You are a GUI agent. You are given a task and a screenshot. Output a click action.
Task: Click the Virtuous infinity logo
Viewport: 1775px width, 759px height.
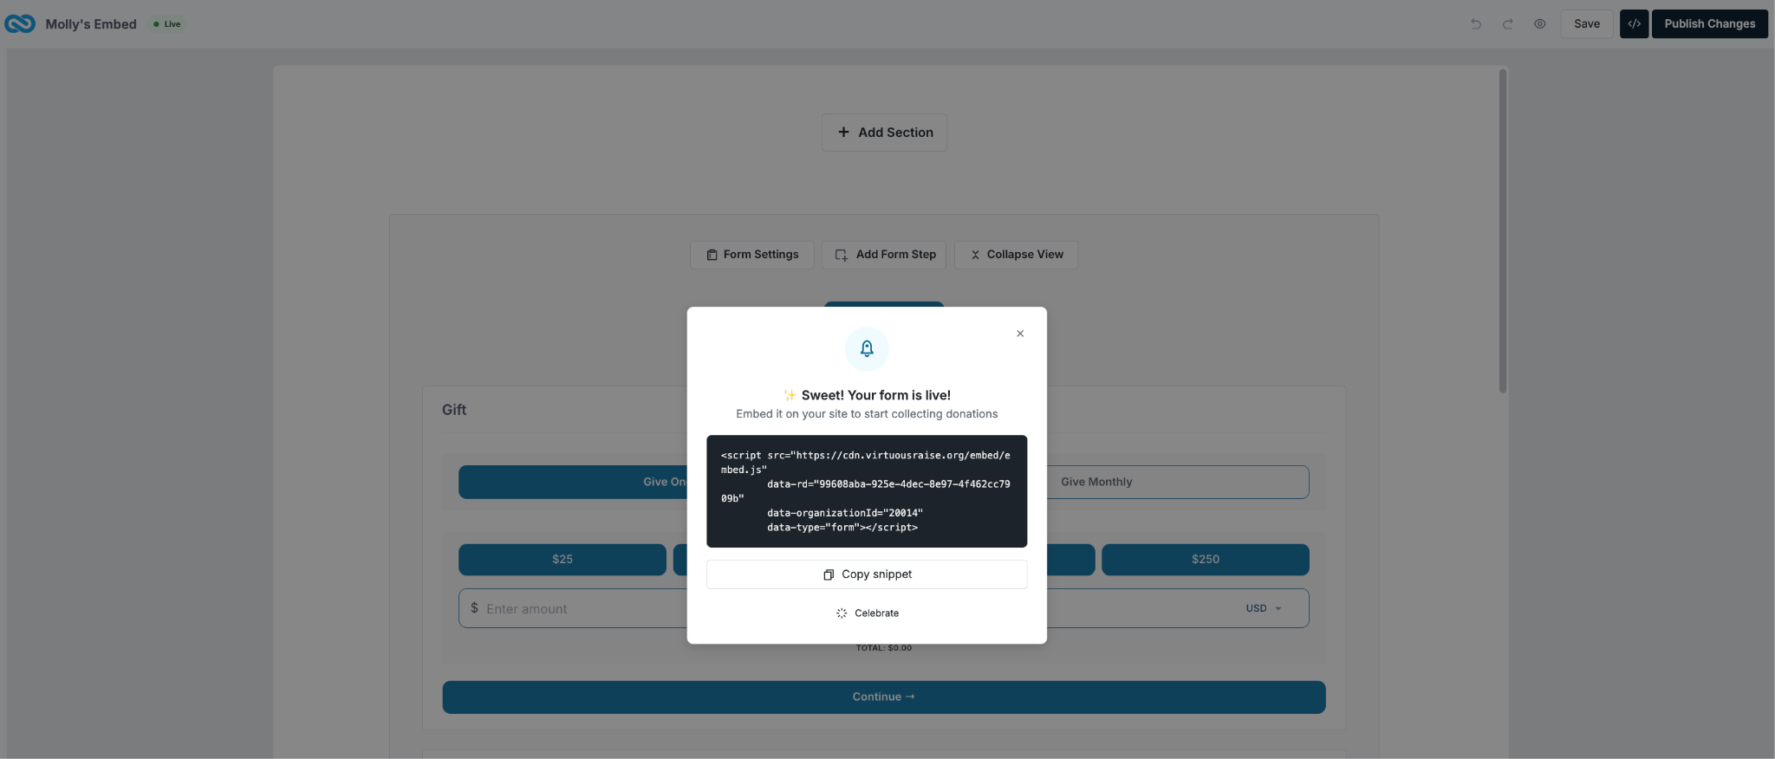20,24
